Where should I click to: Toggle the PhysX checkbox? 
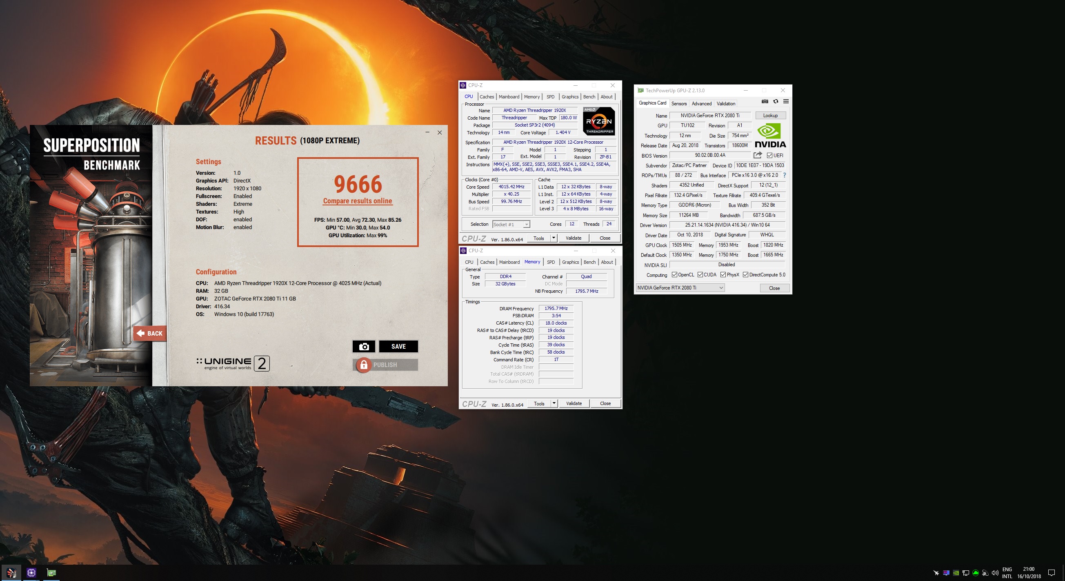click(723, 275)
